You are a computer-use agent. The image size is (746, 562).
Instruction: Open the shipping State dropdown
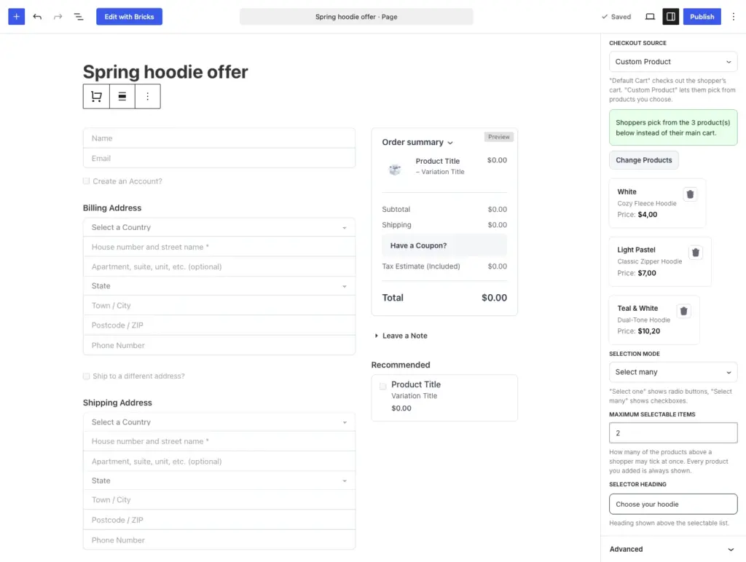[219, 480]
